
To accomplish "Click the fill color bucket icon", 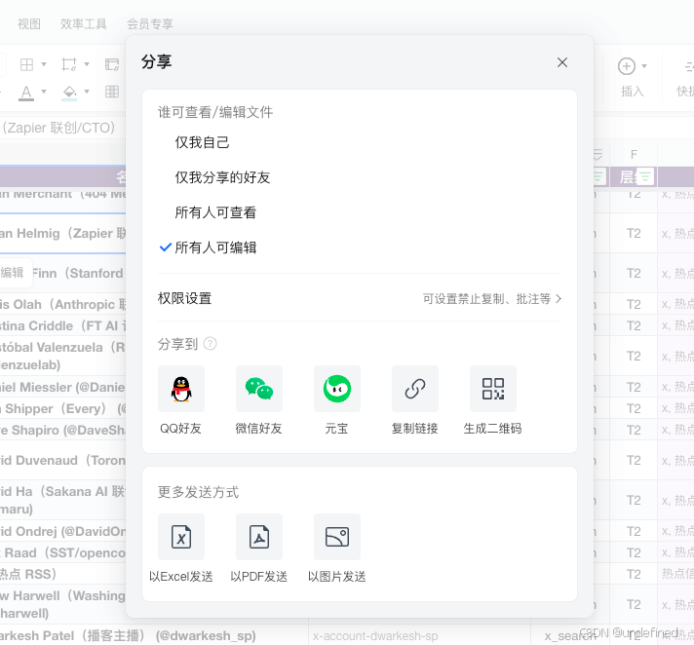I will pos(69,93).
